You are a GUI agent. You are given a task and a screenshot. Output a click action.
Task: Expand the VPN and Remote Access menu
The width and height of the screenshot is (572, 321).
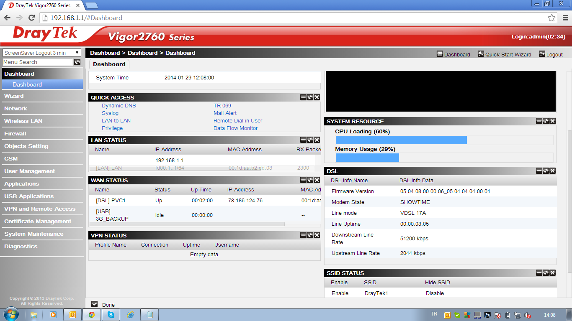tap(40, 209)
